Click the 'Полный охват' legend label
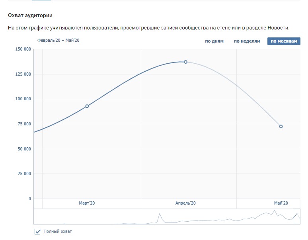 58,232
